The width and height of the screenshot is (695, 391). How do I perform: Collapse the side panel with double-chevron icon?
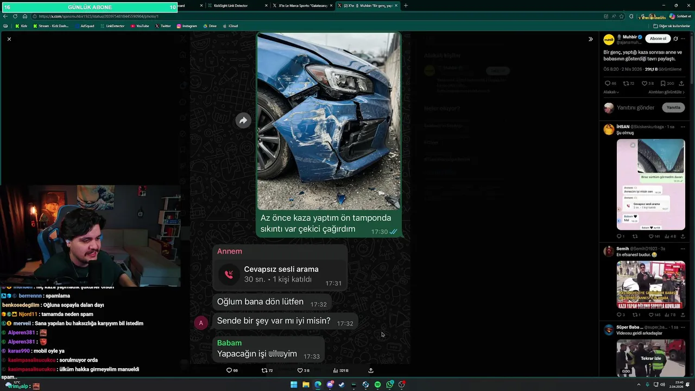pos(591,39)
